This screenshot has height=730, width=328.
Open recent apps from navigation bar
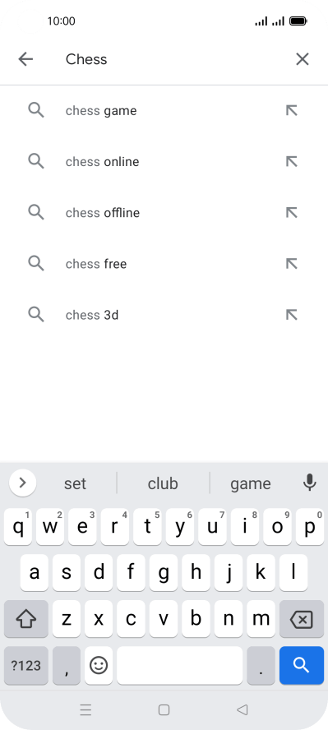(x=85, y=709)
